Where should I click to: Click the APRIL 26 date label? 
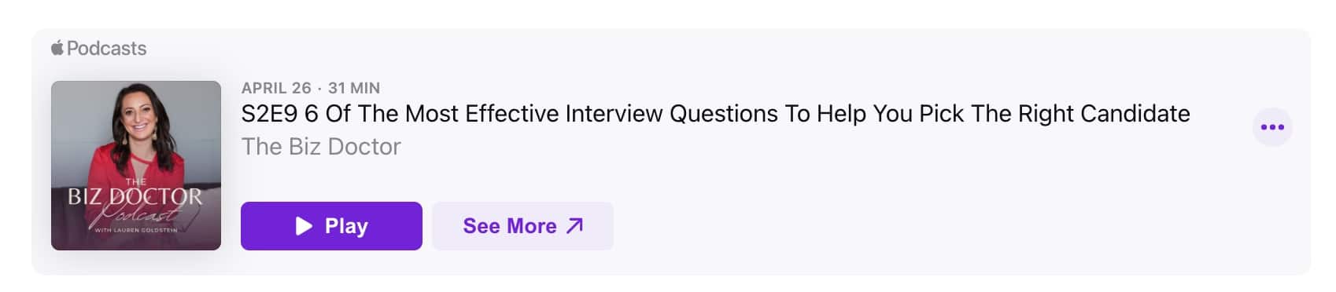[276, 88]
